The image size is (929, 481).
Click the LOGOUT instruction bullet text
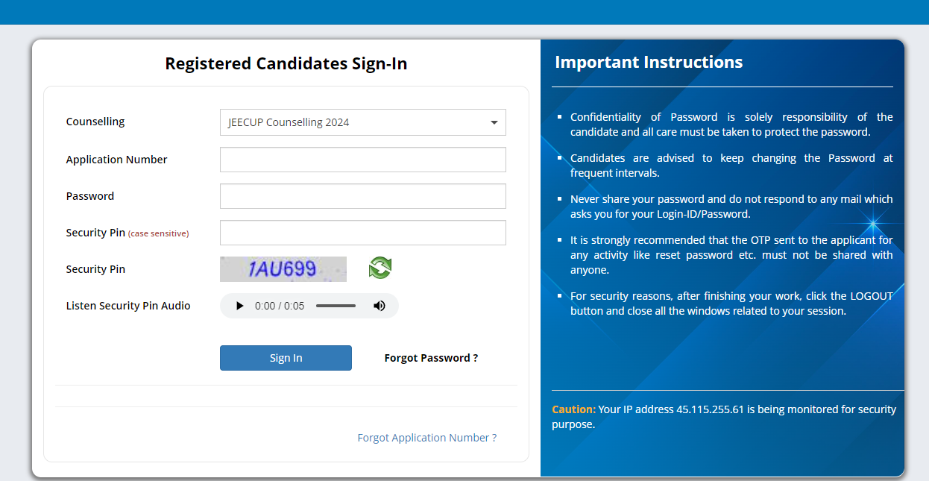[x=731, y=304]
